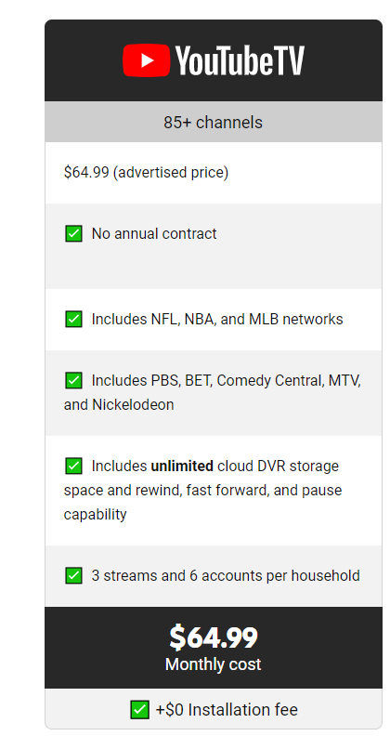Screen dimensions: 390x736
Task: Click 3 streams and 6 accounts per household
Action: click(226, 576)
